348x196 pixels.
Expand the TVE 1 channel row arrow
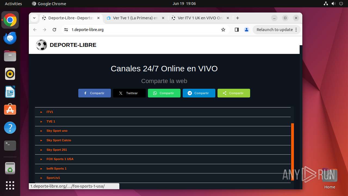pyautogui.click(x=41, y=122)
